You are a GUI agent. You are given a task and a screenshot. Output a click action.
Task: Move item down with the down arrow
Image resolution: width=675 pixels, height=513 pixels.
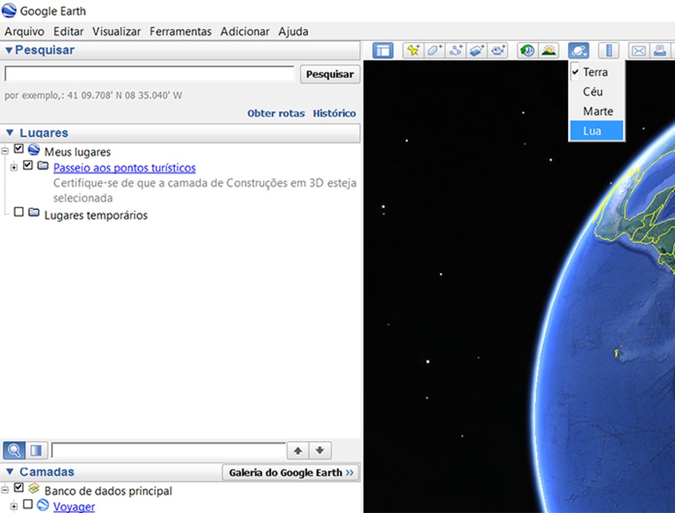click(x=320, y=451)
